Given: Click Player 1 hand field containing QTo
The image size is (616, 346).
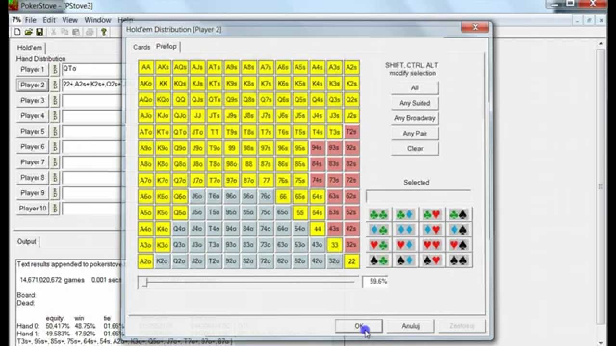Looking at the screenshot, I should [92, 70].
